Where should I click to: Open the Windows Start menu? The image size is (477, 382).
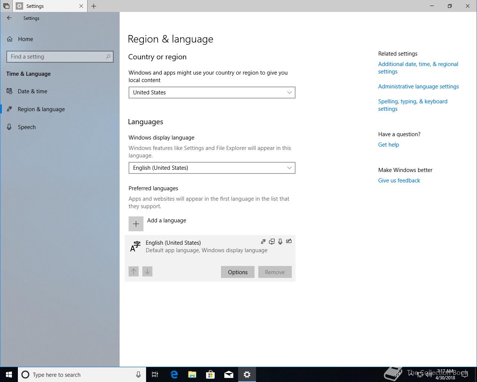(x=9, y=375)
